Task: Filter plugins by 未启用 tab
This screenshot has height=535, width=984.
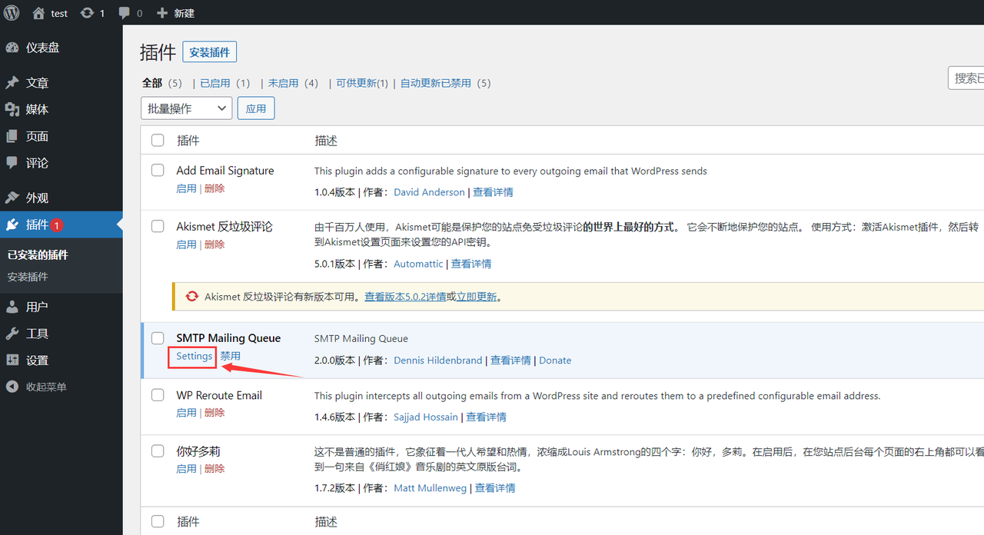Action: [283, 83]
